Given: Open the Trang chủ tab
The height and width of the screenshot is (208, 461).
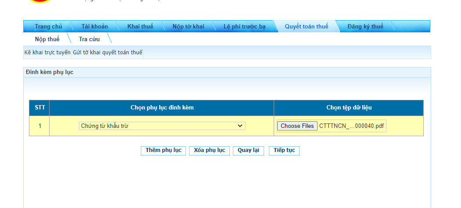Looking at the screenshot, I should [48, 26].
